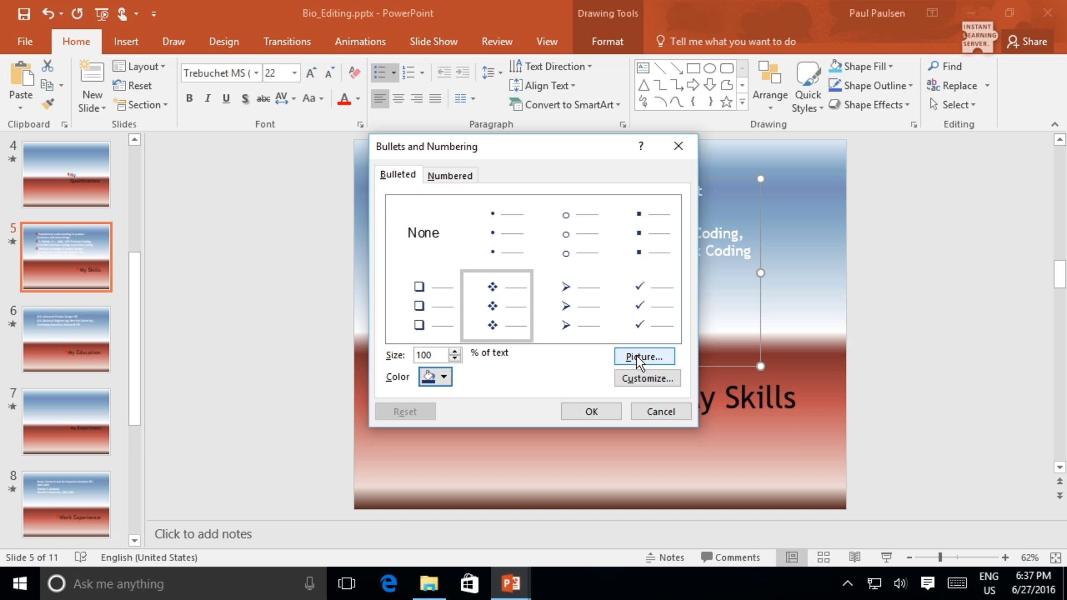The height and width of the screenshot is (600, 1067).
Task: Click the Format Painter icon
Action: coord(48,103)
